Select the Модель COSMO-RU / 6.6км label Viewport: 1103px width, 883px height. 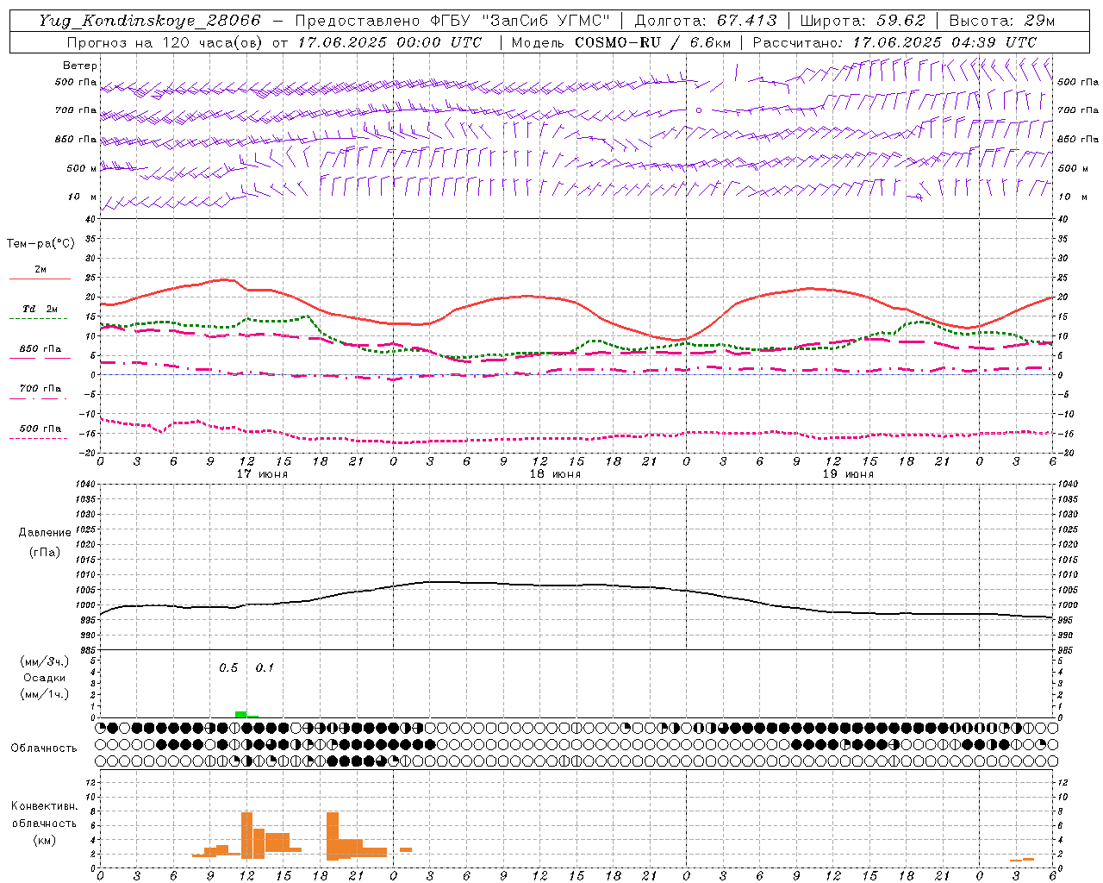tap(620, 42)
